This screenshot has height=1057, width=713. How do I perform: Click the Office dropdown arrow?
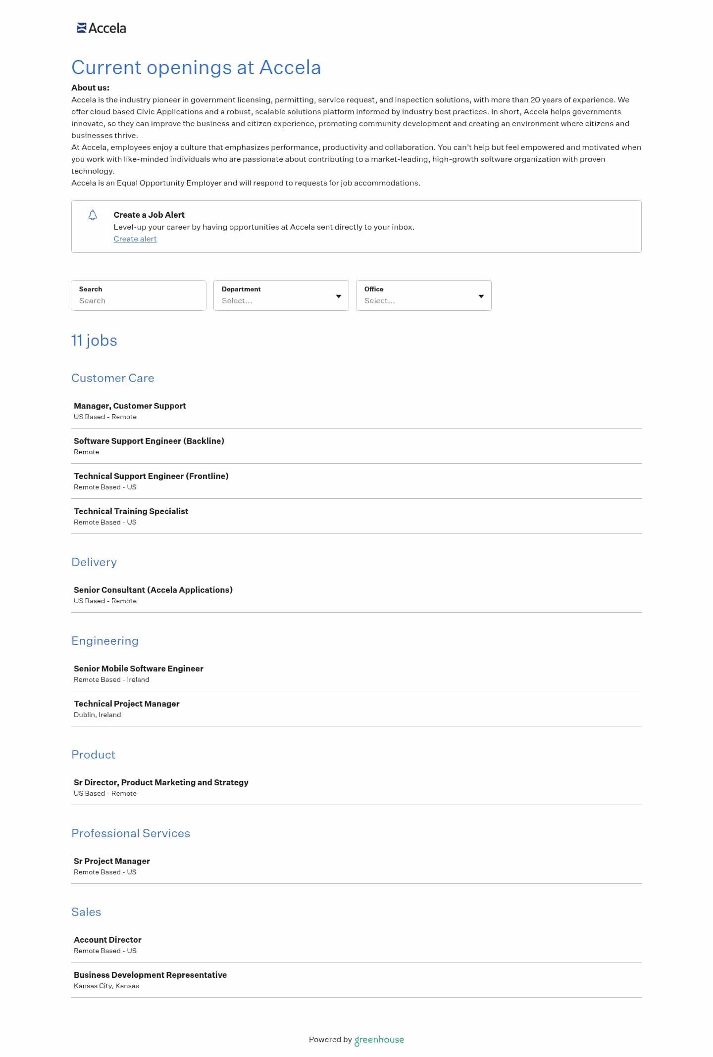pyautogui.click(x=481, y=296)
